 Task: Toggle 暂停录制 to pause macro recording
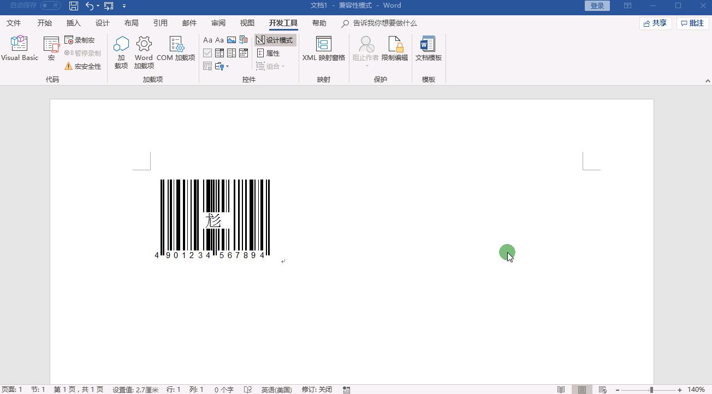(82, 52)
